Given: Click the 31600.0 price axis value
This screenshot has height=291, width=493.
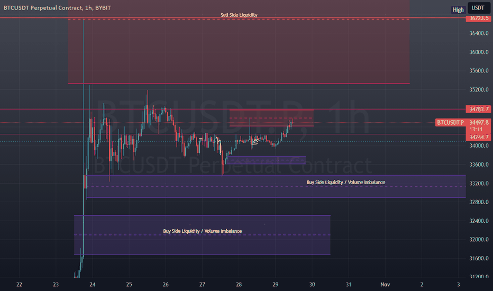Looking at the screenshot, I should [479, 258].
